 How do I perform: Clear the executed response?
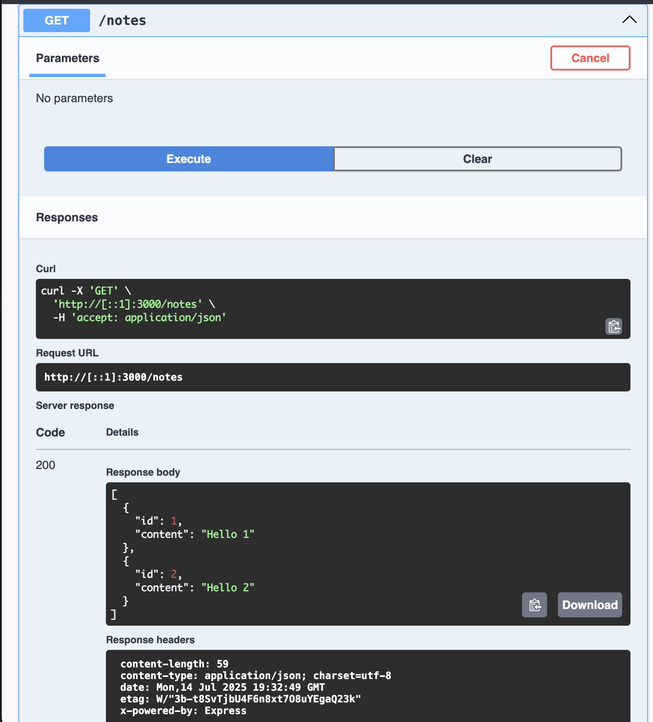pyautogui.click(x=477, y=159)
